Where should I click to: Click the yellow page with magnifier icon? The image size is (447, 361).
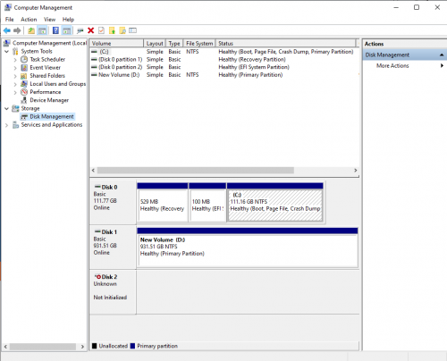coord(122,30)
